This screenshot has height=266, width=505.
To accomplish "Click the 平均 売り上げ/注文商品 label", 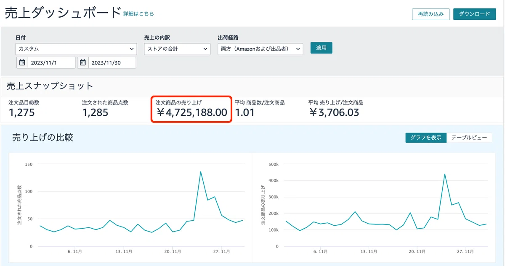I will (x=336, y=102).
